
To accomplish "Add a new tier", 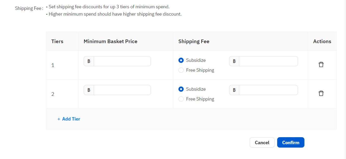I will pyautogui.click(x=69, y=119).
